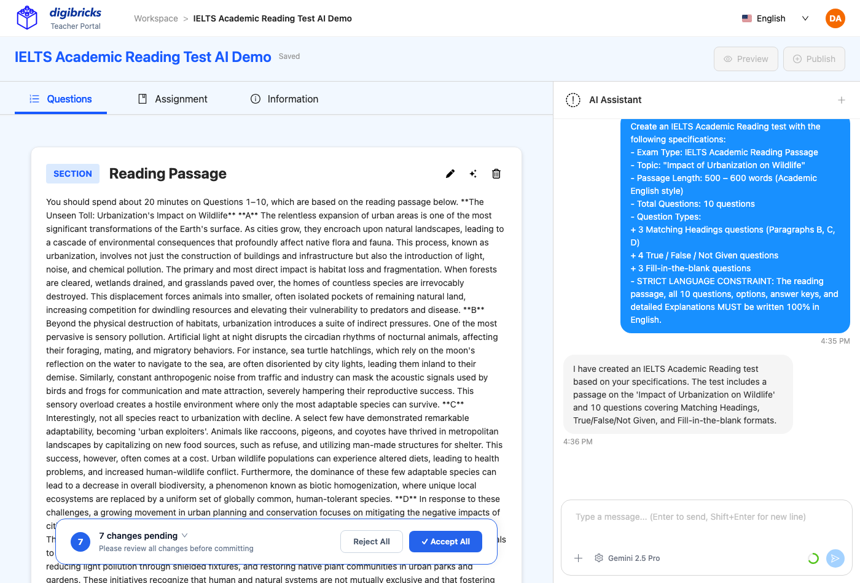
Task: Switch to the Information tab
Action: click(x=284, y=99)
